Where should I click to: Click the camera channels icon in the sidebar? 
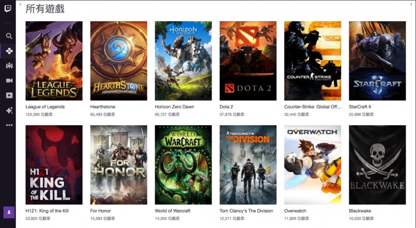click(x=9, y=81)
